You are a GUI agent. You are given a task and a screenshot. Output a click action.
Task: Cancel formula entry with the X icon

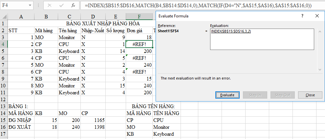(50, 5)
